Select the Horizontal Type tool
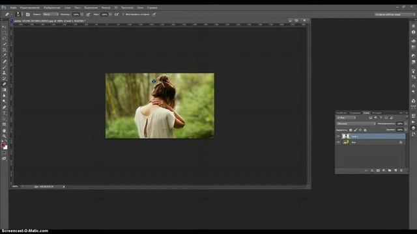Screen dimensions: 417x234 coord(5,113)
